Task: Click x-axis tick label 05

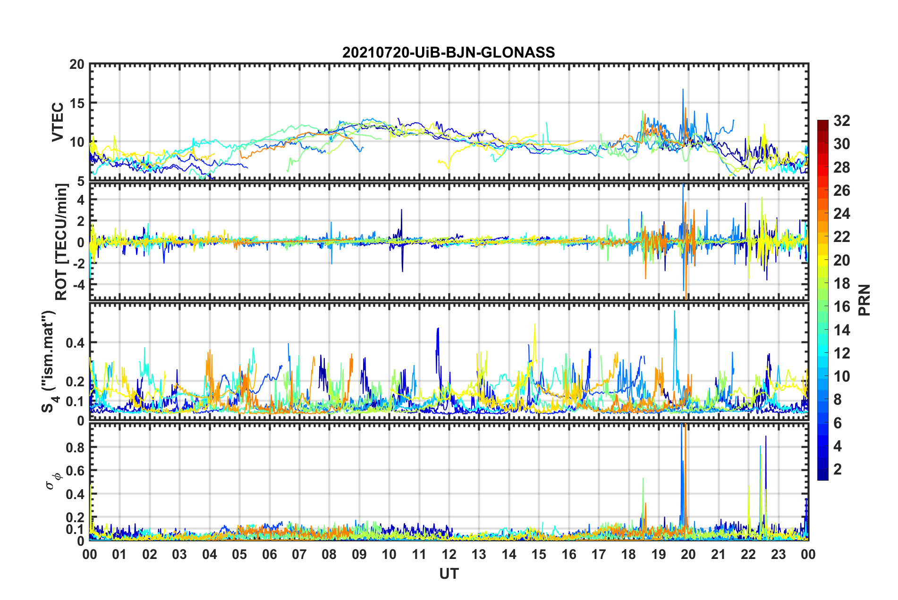Action: pyautogui.click(x=239, y=554)
